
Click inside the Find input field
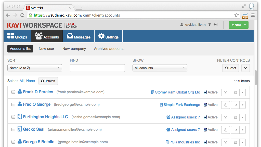[x=97, y=68]
